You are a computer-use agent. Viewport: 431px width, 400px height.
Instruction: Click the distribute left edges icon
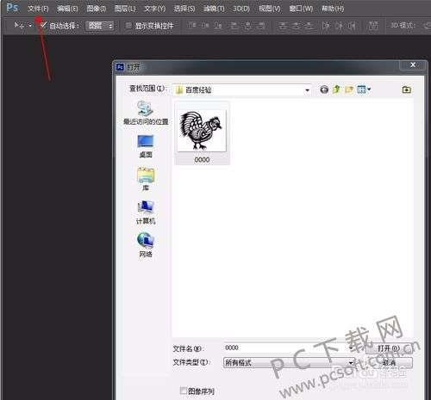coord(326,26)
